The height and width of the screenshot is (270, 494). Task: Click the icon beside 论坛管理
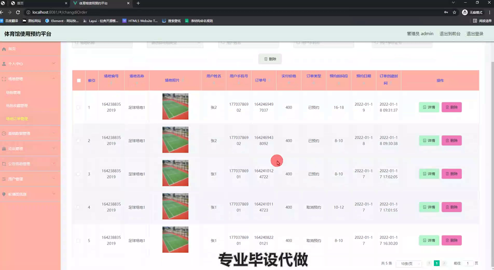tap(4, 149)
